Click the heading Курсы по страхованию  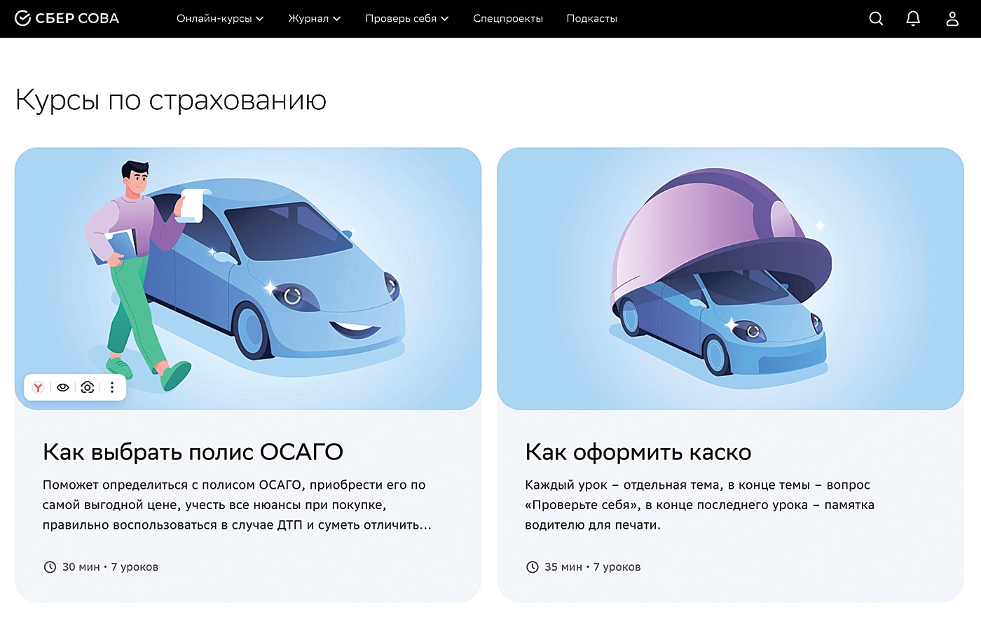[170, 100]
